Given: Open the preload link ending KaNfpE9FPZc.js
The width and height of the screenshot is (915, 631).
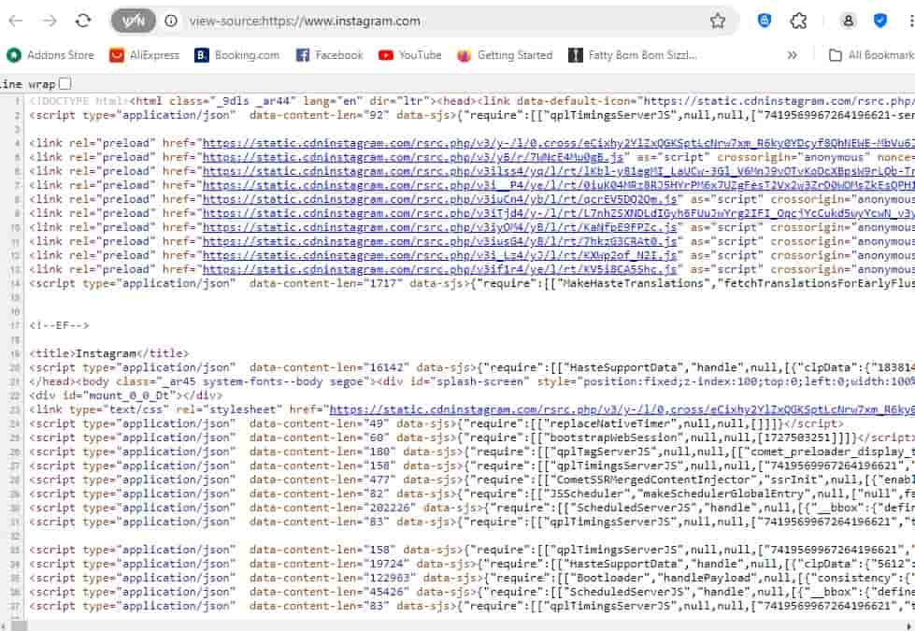Looking at the screenshot, I should (440, 228).
